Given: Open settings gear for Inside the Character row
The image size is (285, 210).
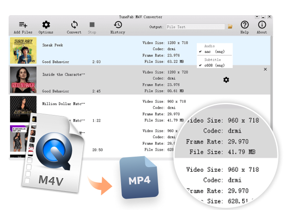Looking at the screenshot, I should coord(226,80).
